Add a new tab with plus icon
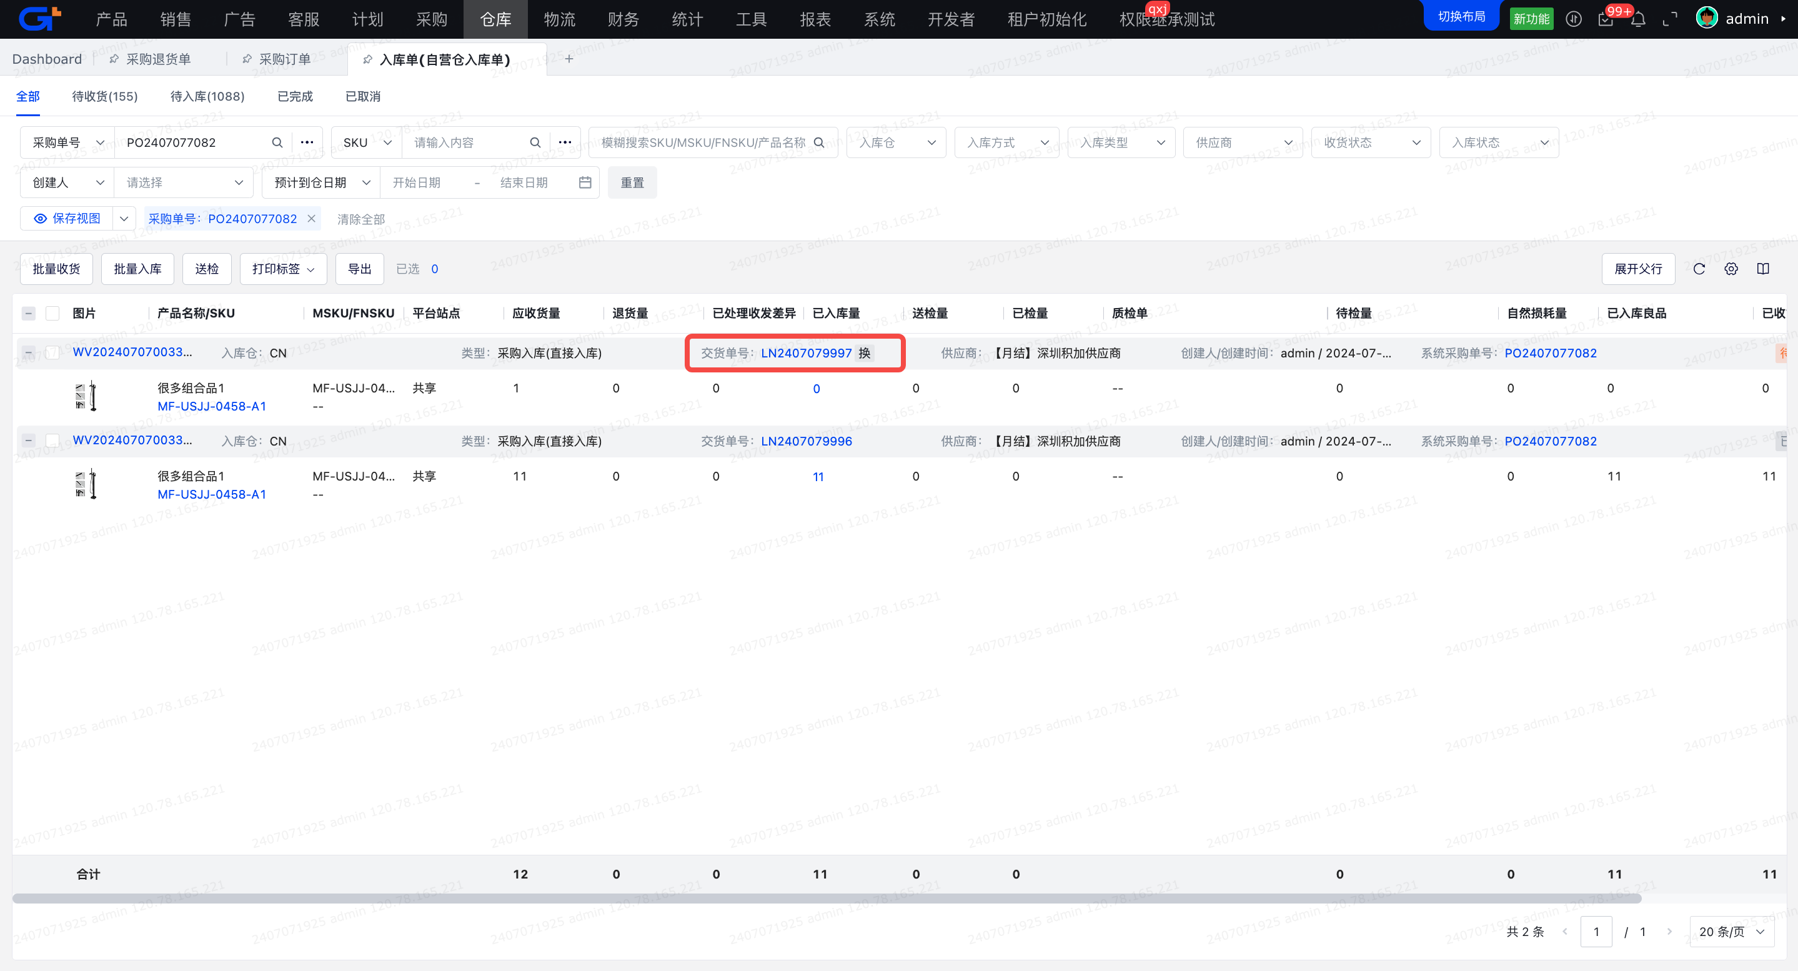1798x971 pixels. pyautogui.click(x=569, y=59)
